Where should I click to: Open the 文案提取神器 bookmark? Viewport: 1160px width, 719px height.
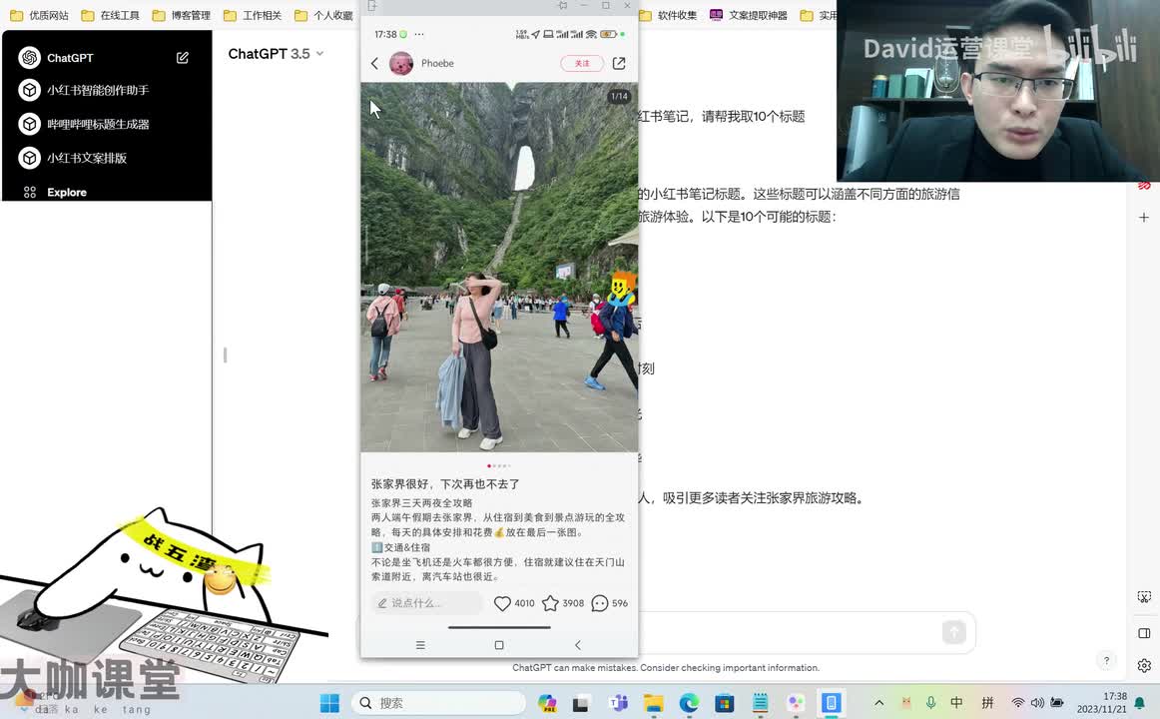click(x=749, y=15)
